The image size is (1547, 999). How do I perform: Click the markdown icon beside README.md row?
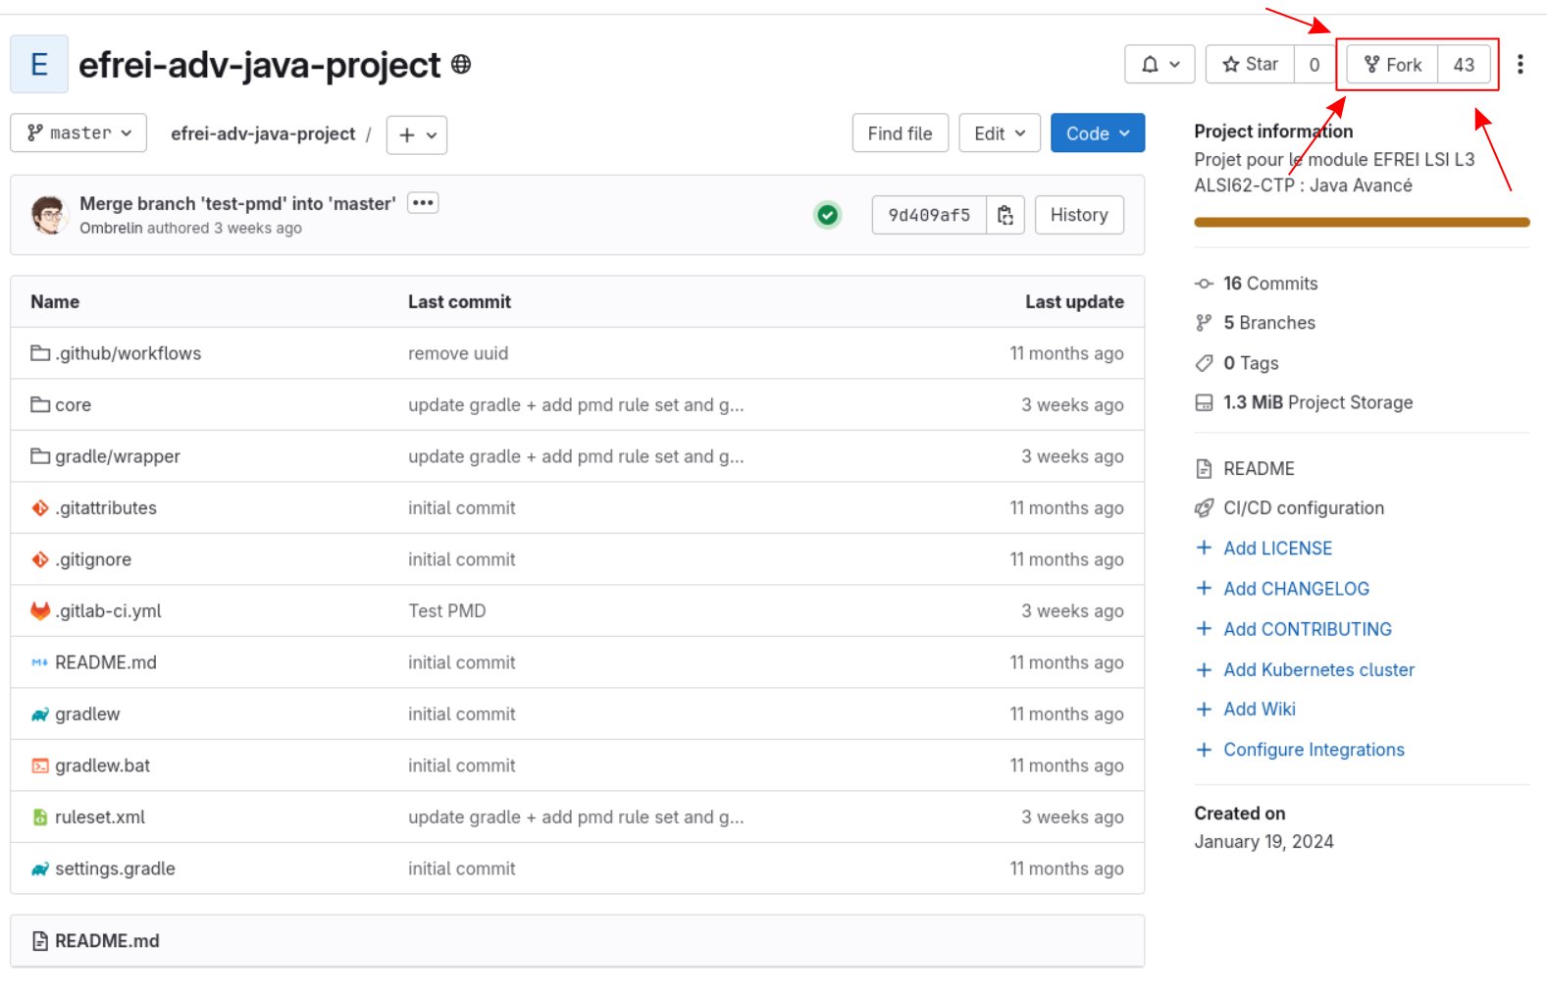click(x=40, y=662)
